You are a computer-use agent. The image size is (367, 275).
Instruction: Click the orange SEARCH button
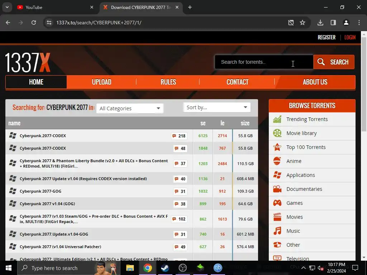tap(334, 62)
